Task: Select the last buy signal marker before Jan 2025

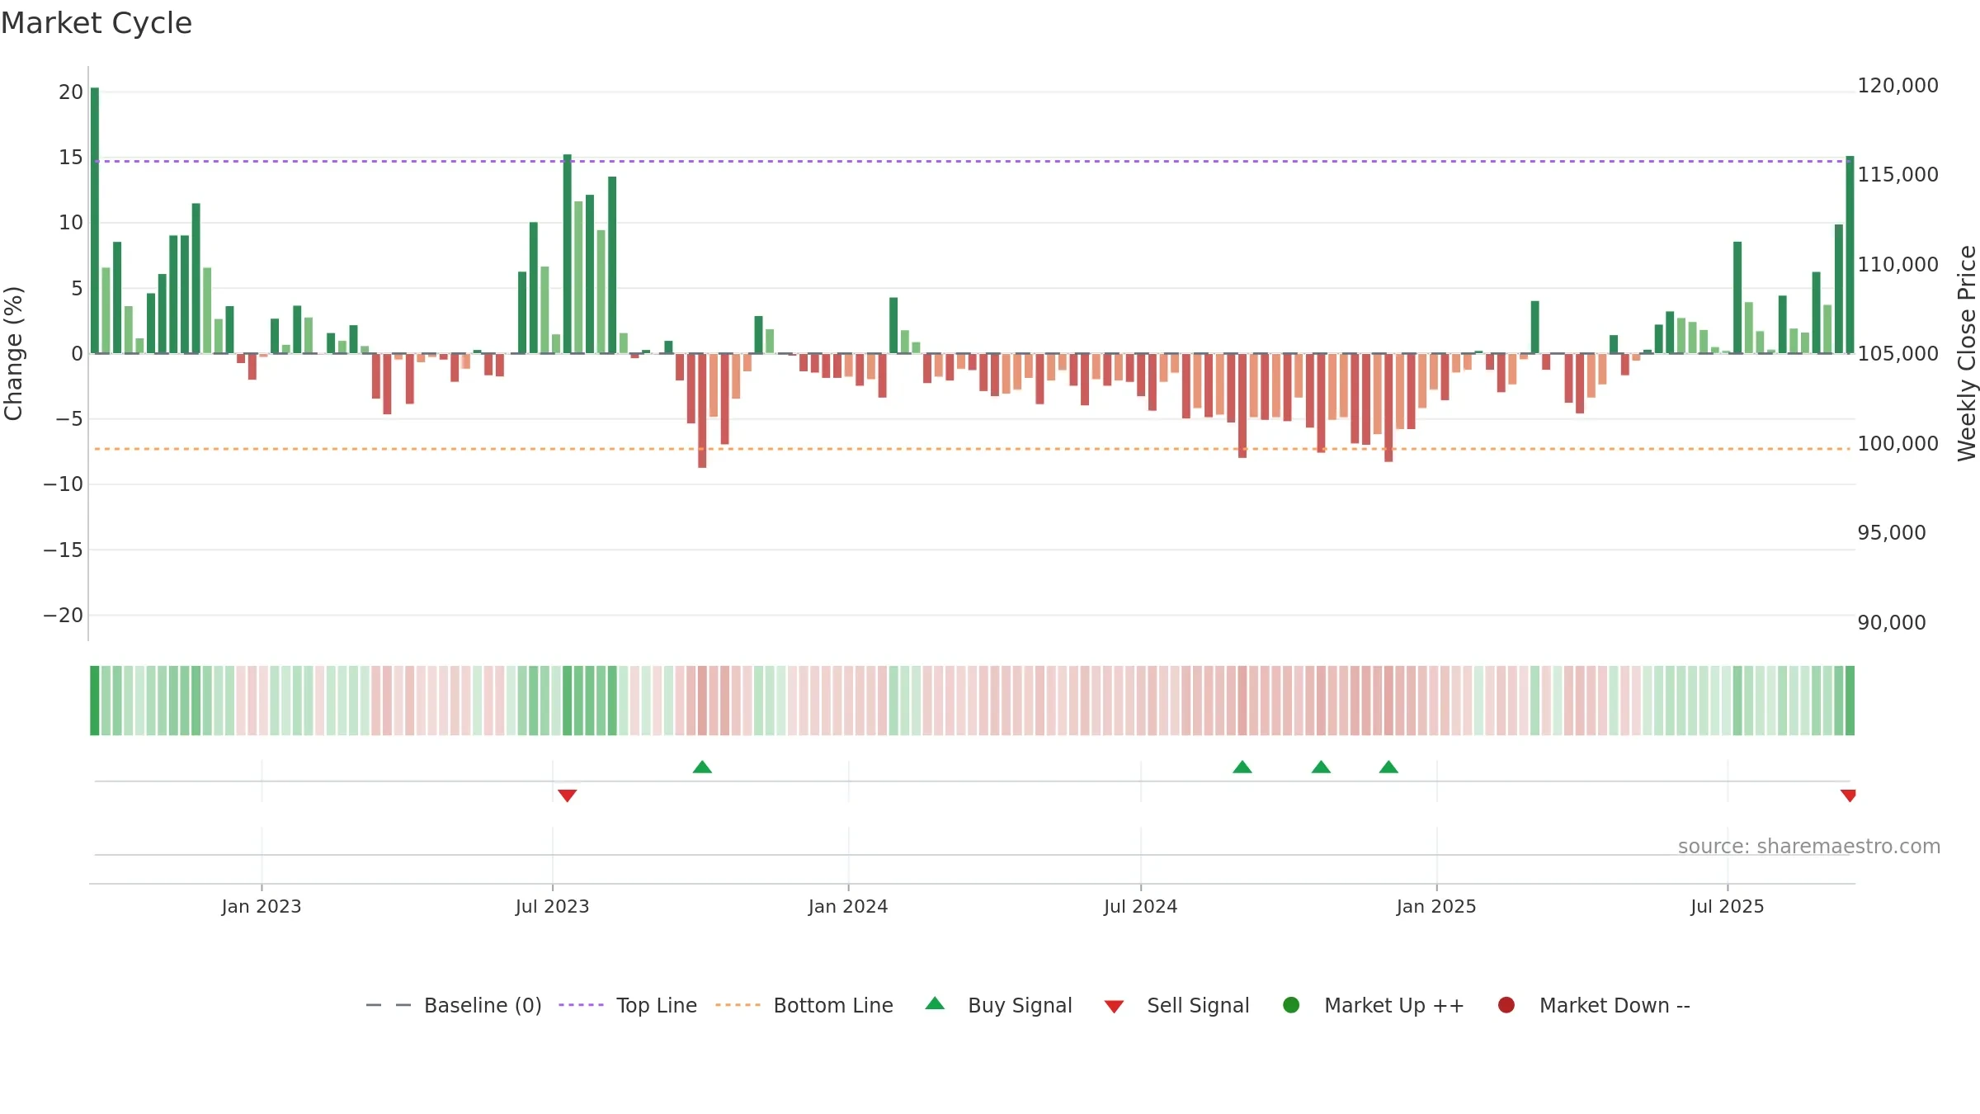Action: (x=1388, y=767)
